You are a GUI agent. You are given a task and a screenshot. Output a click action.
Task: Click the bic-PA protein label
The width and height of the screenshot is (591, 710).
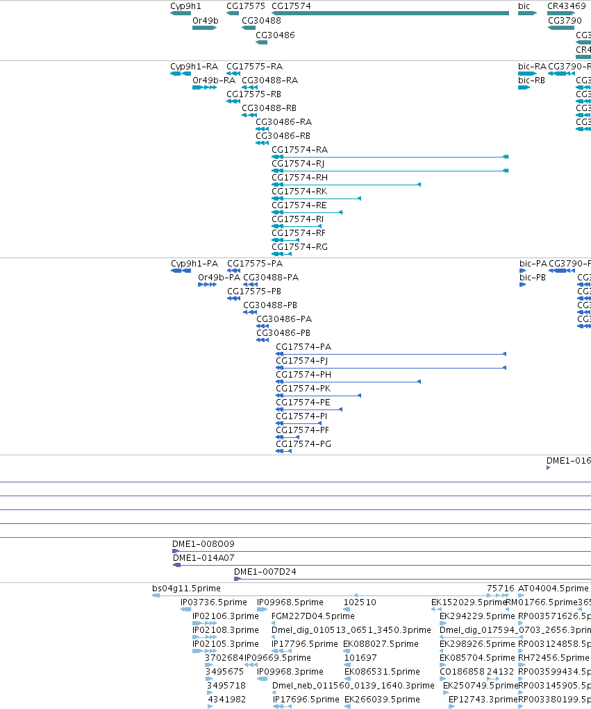click(x=533, y=264)
